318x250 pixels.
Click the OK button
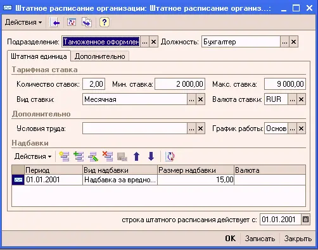pos(231,239)
